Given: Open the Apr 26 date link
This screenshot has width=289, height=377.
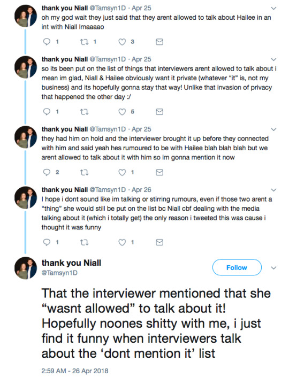Looking at the screenshot, I should tap(141, 190).
